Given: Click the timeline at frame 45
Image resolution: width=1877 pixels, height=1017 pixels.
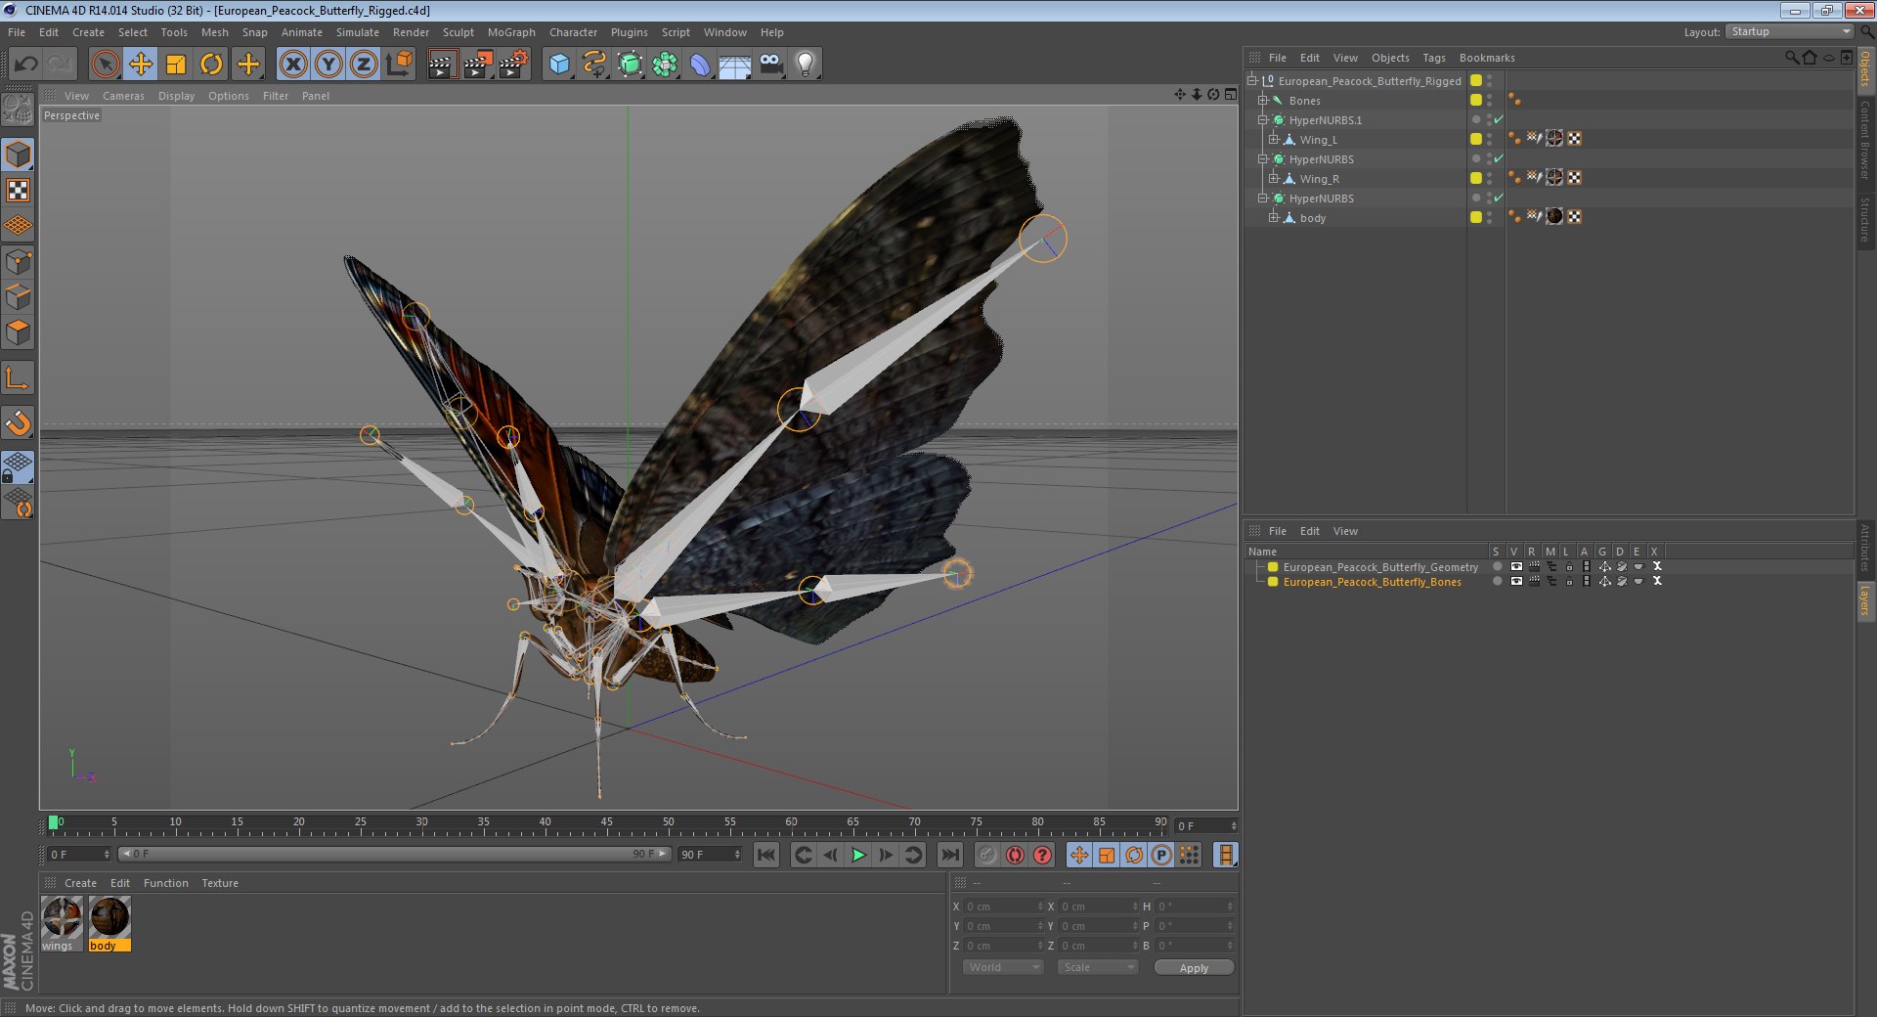Looking at the screenshot, I should 607,826.
